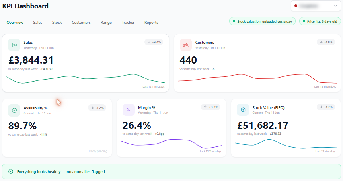
Task: Click green dot in Stock valuation pill
Action: 234,21
